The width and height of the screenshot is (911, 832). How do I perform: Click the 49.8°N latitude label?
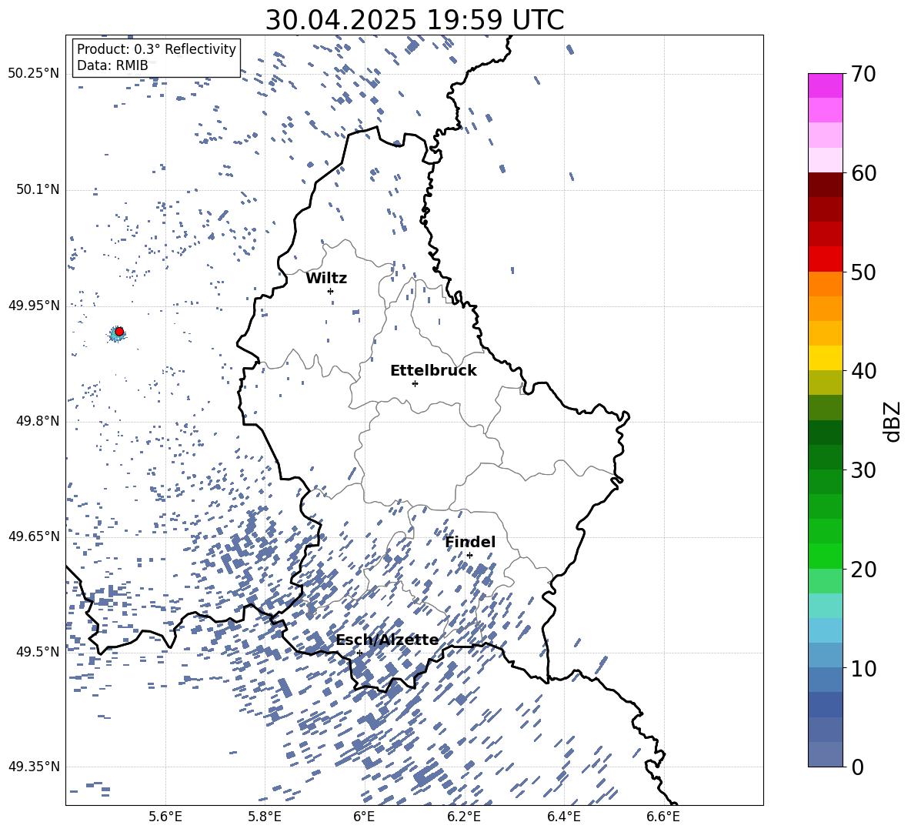click(x=37, y=421)
